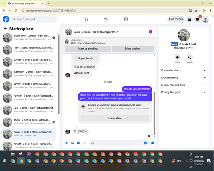Expand the Privacy & support section
The image size is (214, 171).
click(x=184, y=92)
